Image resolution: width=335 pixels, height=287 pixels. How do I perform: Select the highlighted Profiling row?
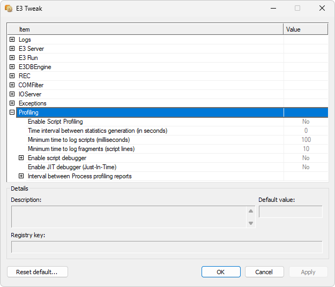pyautogui.click(x=172, y=112)
